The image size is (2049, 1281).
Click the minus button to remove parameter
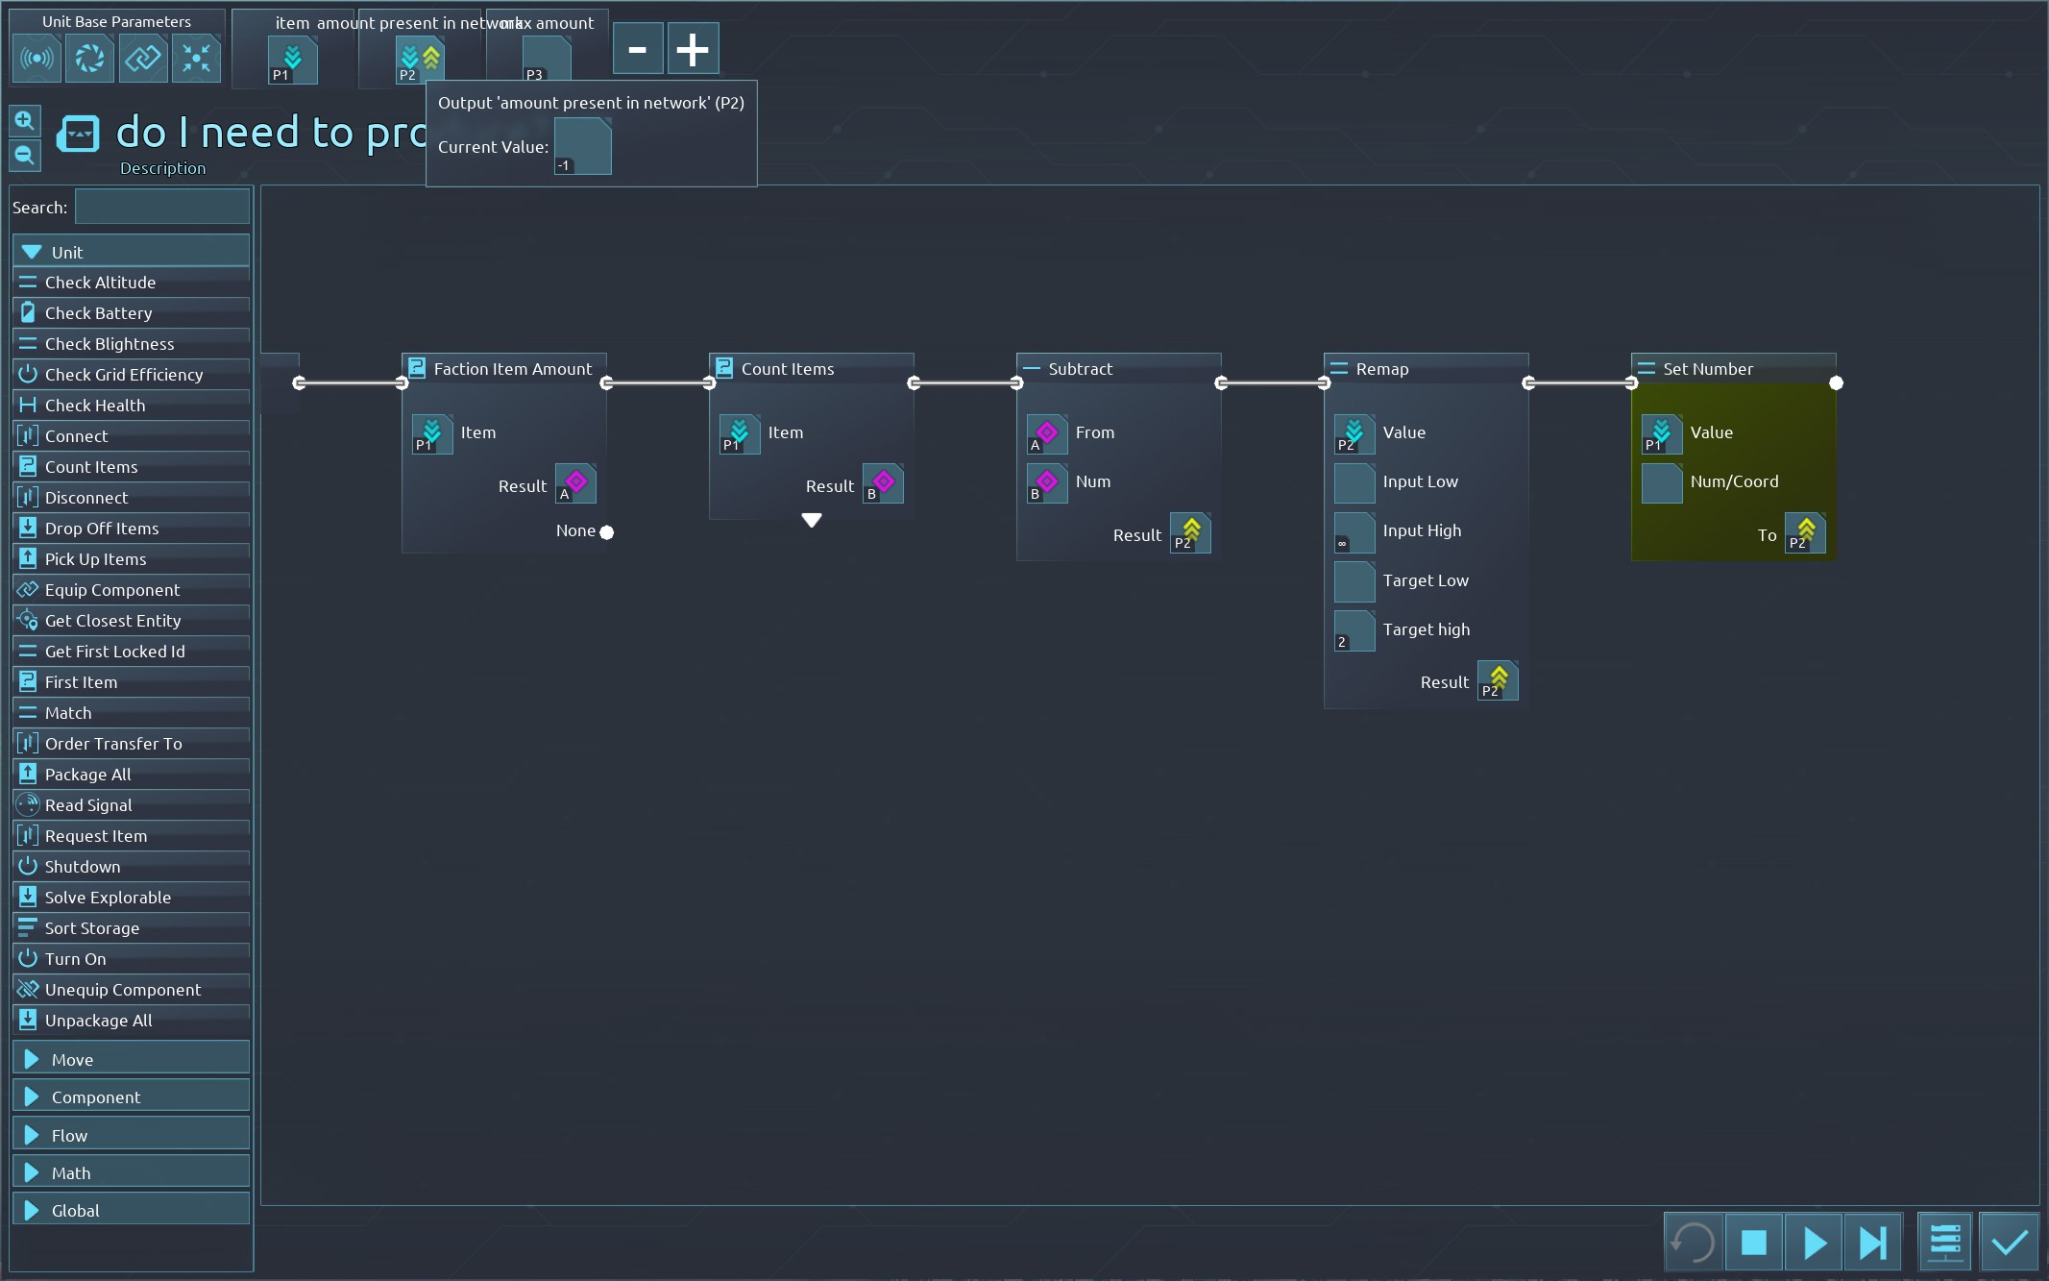[638, 49]
